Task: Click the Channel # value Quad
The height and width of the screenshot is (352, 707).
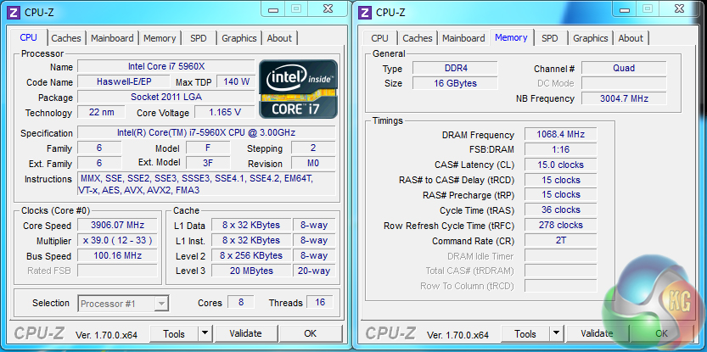Action: 624,68
